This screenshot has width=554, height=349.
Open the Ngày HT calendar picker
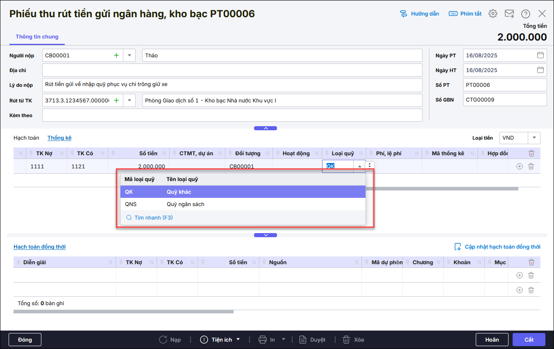[540, 70]
